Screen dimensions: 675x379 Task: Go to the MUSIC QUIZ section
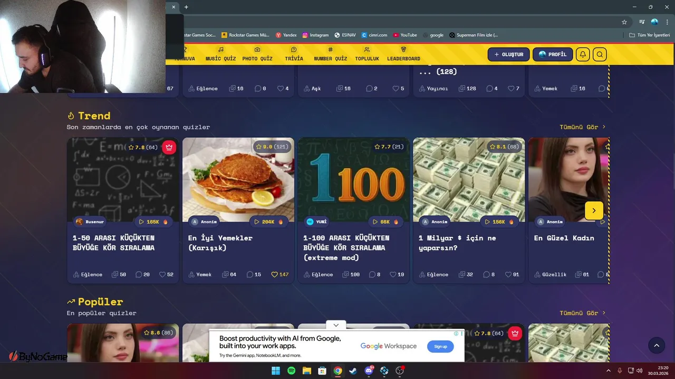[x=220, y=54]
